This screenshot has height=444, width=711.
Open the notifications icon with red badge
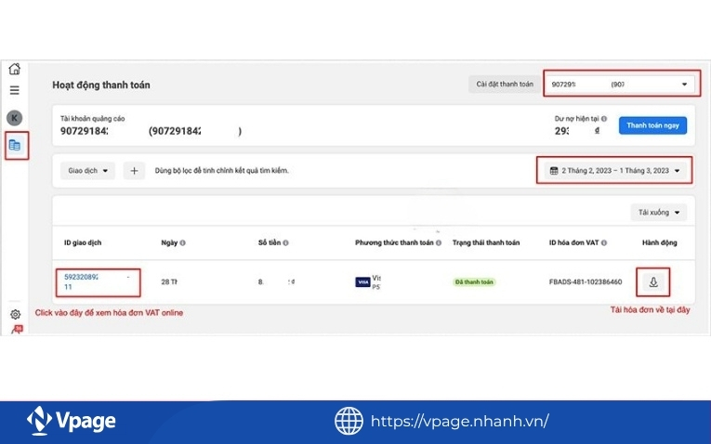click(x=18, y=329)
